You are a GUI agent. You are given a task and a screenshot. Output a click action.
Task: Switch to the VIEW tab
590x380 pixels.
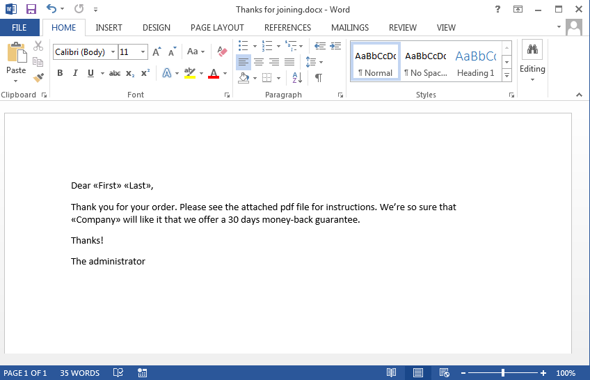click(446, 27)
